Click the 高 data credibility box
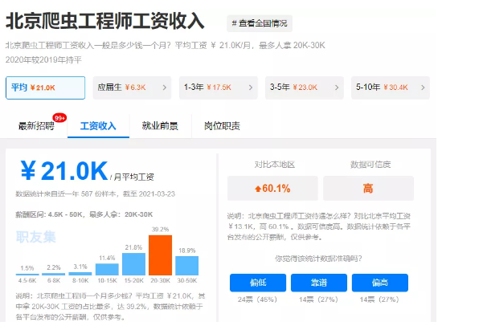The width and height of the screenshot is (487, 330). pyautogui.click(x=368, y=188)
